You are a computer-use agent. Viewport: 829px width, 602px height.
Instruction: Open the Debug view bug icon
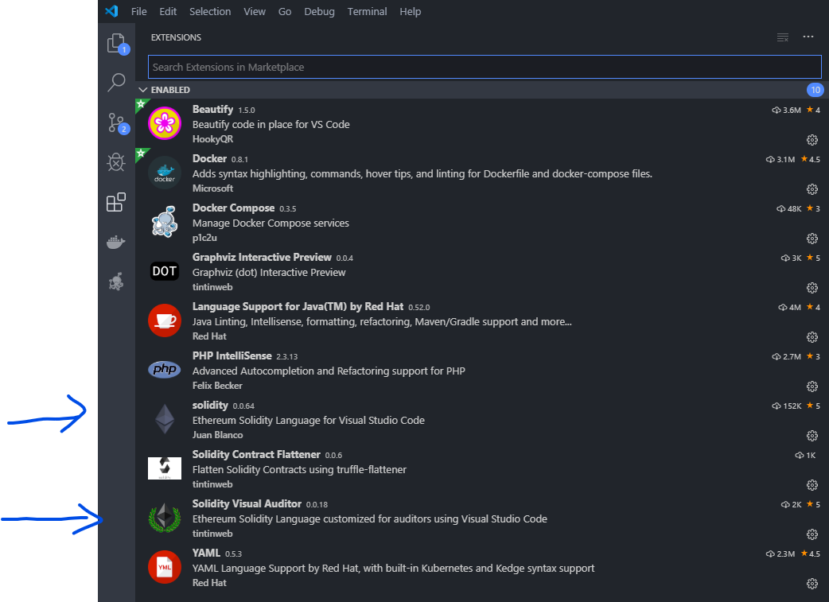pos(116,162)
